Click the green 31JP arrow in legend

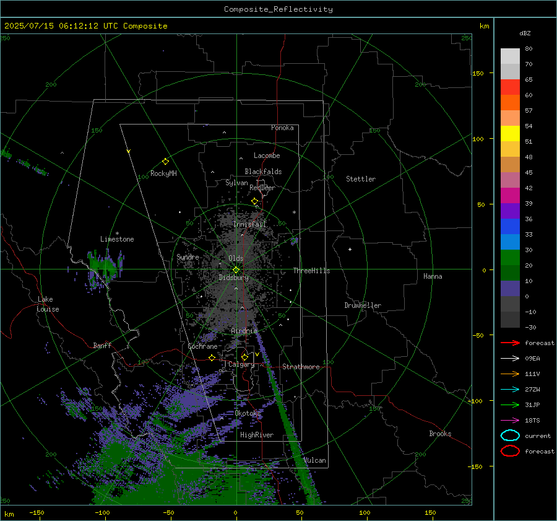coord(510,405)
